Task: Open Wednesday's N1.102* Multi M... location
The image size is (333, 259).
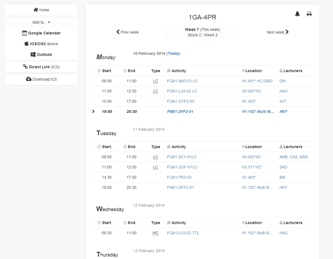Action: [x=257, y=233]
